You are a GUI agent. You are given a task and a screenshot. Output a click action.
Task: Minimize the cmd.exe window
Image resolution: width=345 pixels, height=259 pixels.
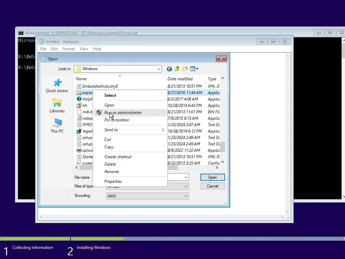click(x=319, y=33)
